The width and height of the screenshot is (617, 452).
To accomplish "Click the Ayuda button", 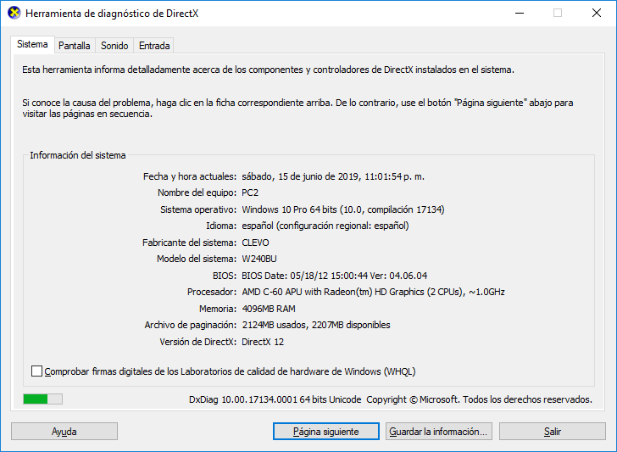I will click(x=64, y=432).
